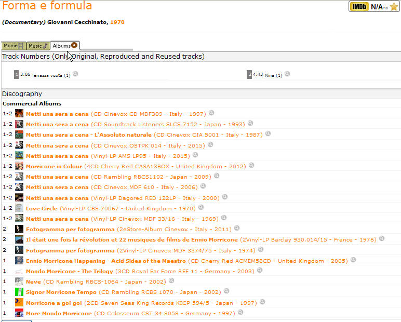Click magnifier icon after Mondo Morricone Trilogy row
Viewport: 401px width, 322px height.
[260, 270]
